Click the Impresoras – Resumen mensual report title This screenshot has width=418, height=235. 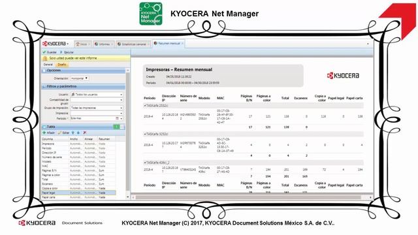(x=179, y=70)
